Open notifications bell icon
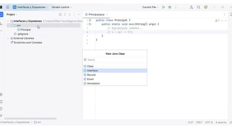This screenshot has height=130, width=232. [x=231, y=14]
